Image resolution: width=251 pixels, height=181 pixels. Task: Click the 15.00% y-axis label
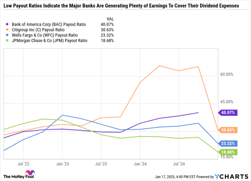227,157
